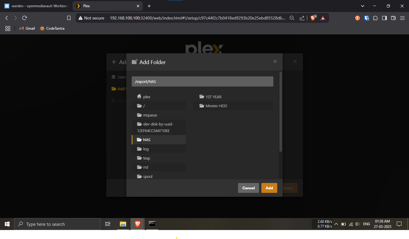This screenshot has height=239, width=409.
Task: Open the Brave Wallet icon
Action: coord(393,18)
